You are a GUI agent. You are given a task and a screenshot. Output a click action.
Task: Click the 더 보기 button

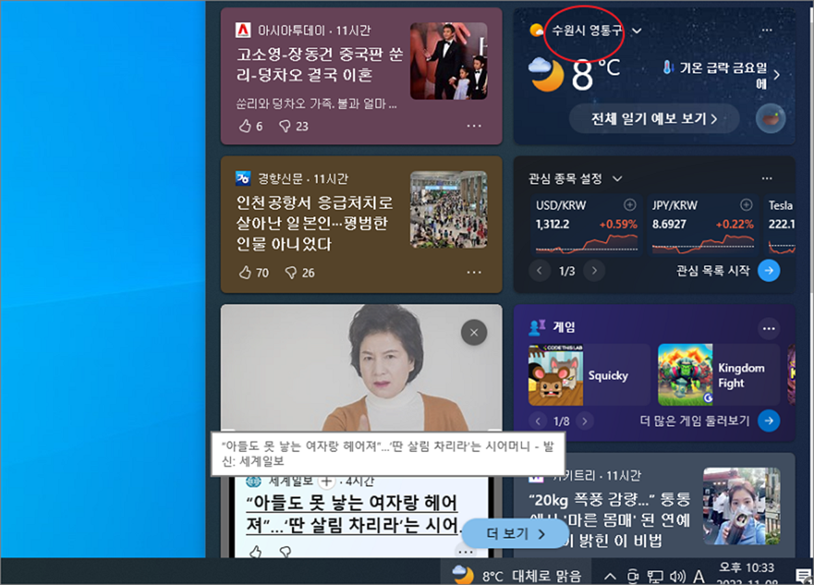click(x=516, y=534)
